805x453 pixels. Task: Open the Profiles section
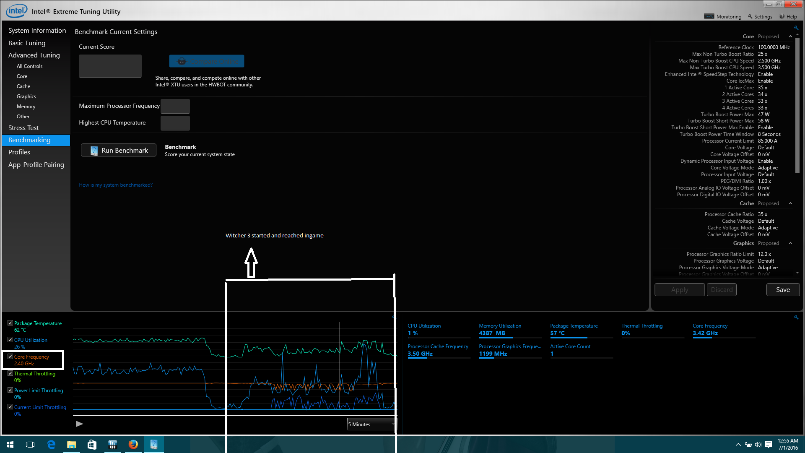coord(19,152)
